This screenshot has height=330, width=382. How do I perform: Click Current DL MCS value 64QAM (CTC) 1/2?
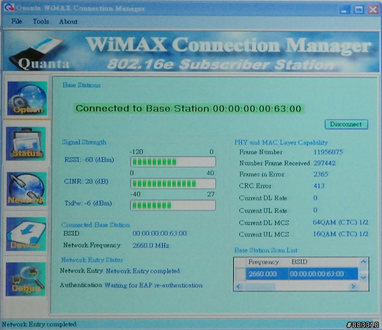(341, 223)
